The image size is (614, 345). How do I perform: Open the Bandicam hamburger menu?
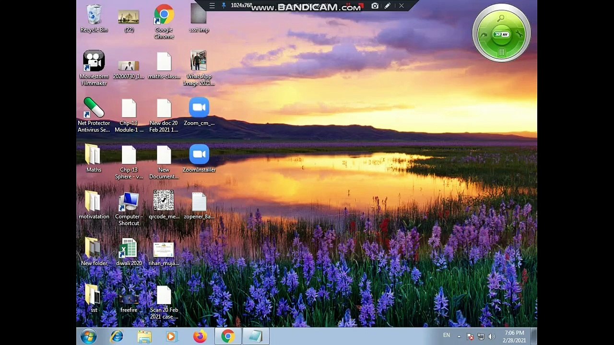pos(212,6)
